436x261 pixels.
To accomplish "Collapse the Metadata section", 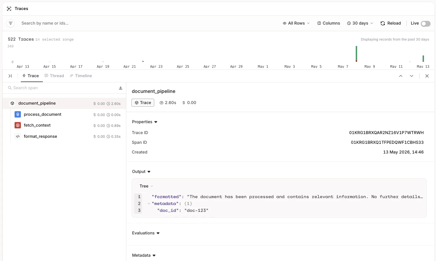I will [144, 255].
